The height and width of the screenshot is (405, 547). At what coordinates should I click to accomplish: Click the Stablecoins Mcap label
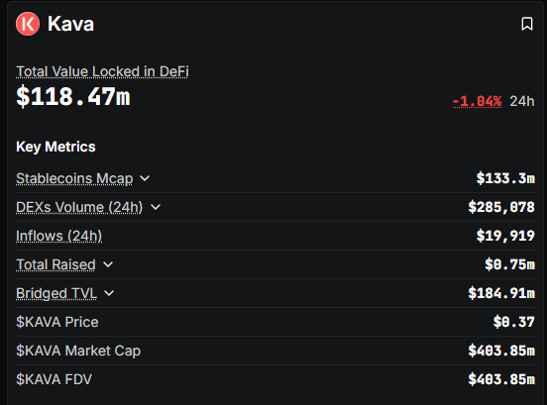74,178
